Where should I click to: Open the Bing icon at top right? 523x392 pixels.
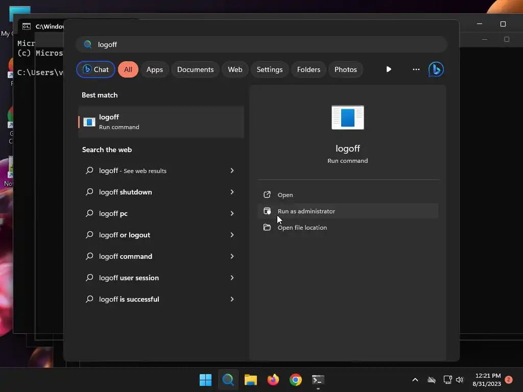[x=436, y=69]
